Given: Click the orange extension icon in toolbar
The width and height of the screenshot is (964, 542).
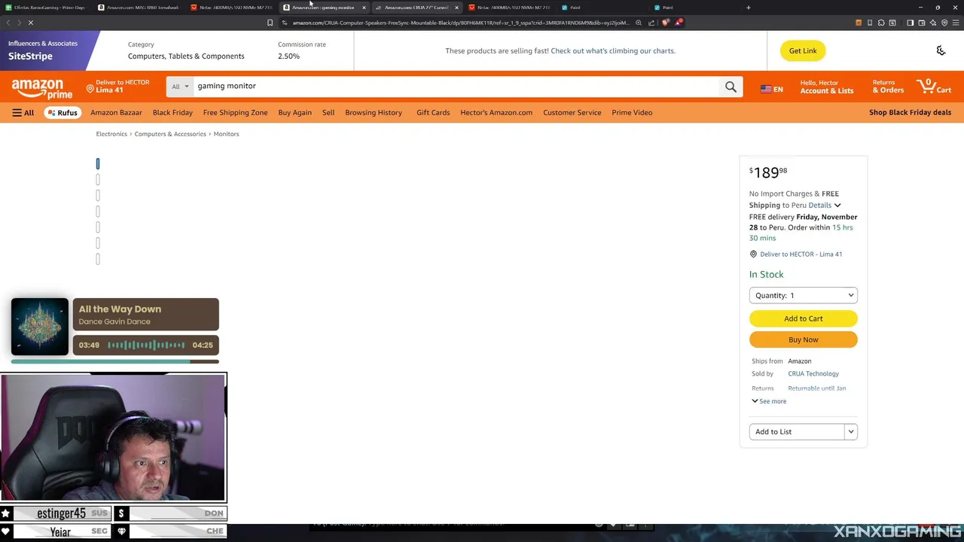Looking at the screenshot, I should [x=859, y=23].
